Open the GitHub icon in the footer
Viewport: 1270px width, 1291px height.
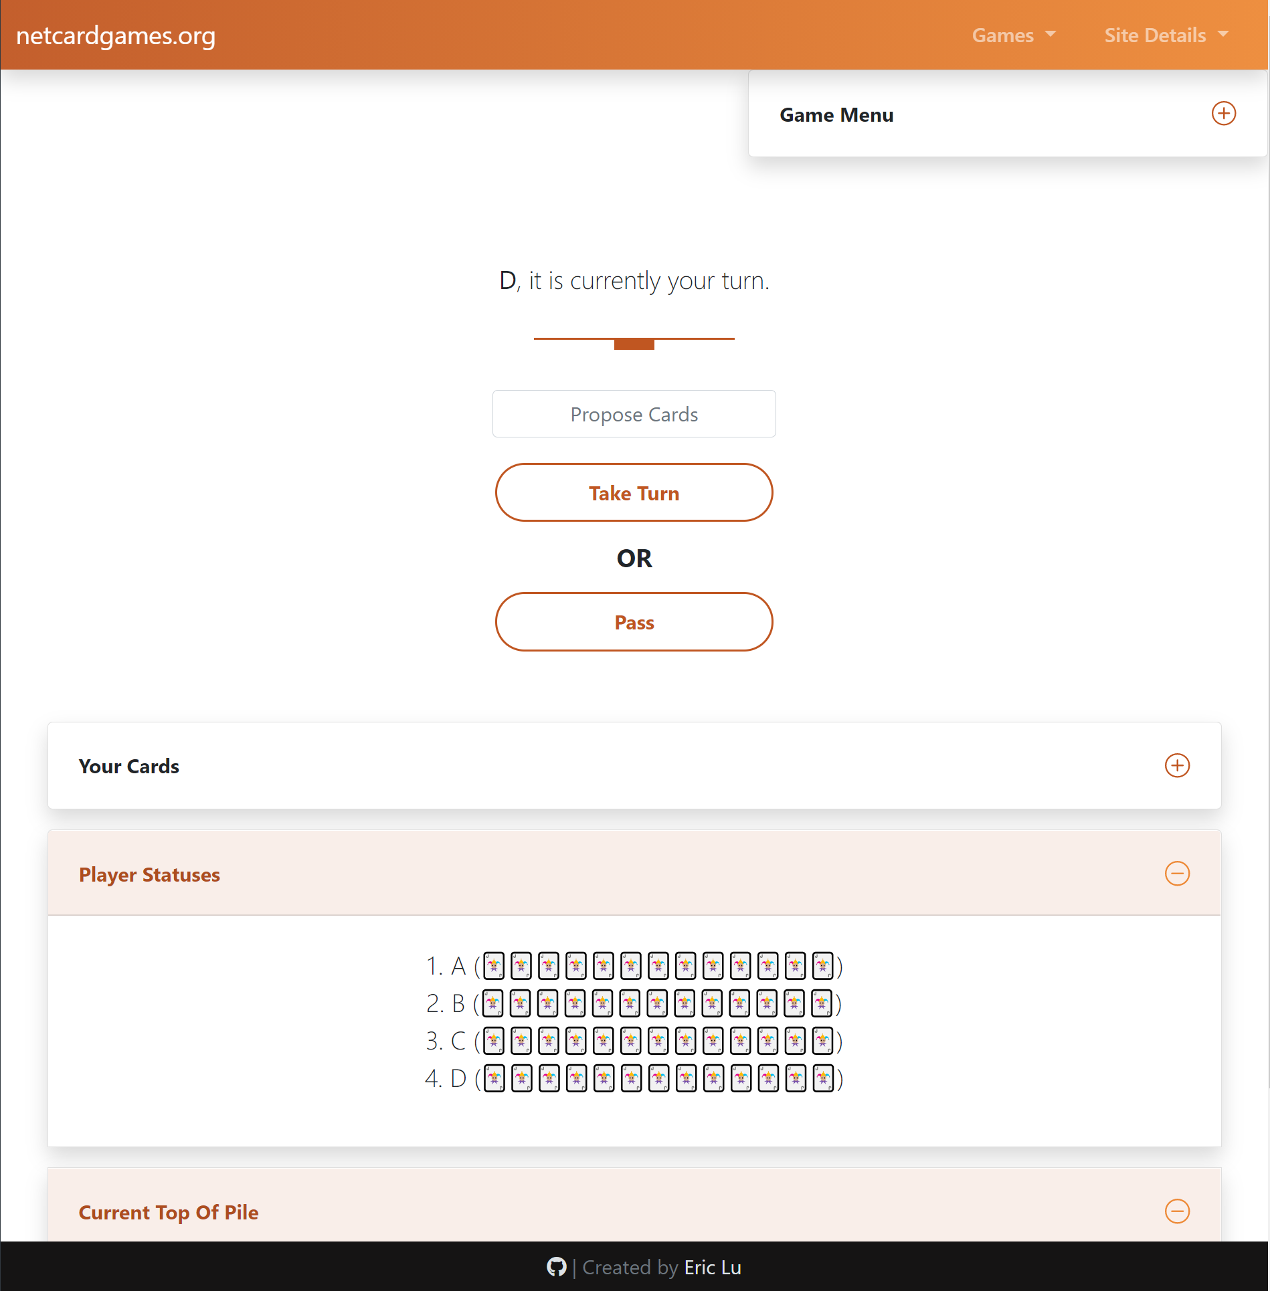pyautogui.click(x=556, y=1266)
